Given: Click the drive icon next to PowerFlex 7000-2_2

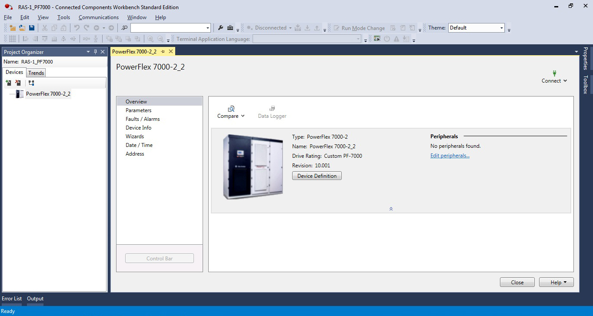Looking at the screenshot, I should (20, 94).
